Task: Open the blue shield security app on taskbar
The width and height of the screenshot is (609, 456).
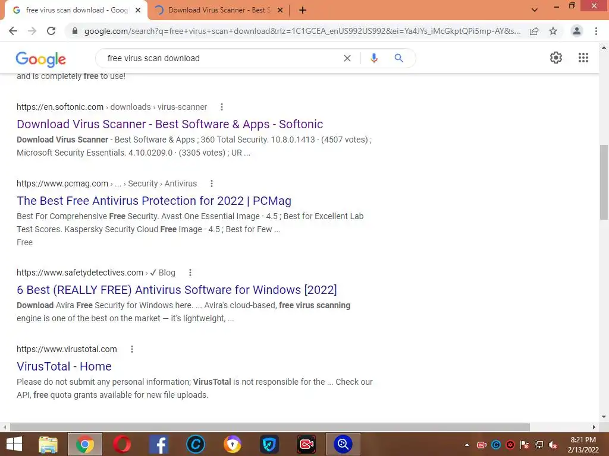Action: point(269,444)
